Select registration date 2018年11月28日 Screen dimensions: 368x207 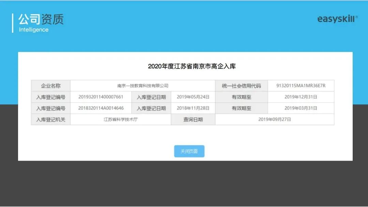point(193,108)
